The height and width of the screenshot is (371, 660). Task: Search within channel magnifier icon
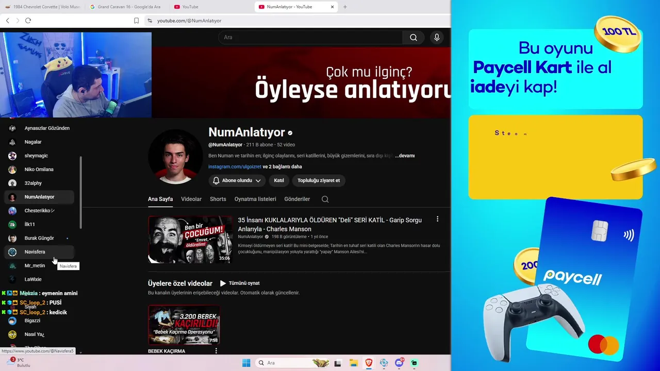click(x=325, y=199)
